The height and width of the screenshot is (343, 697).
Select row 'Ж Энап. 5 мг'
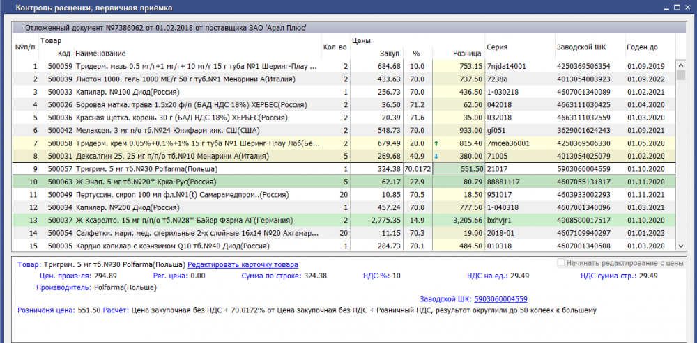[344, 182]
